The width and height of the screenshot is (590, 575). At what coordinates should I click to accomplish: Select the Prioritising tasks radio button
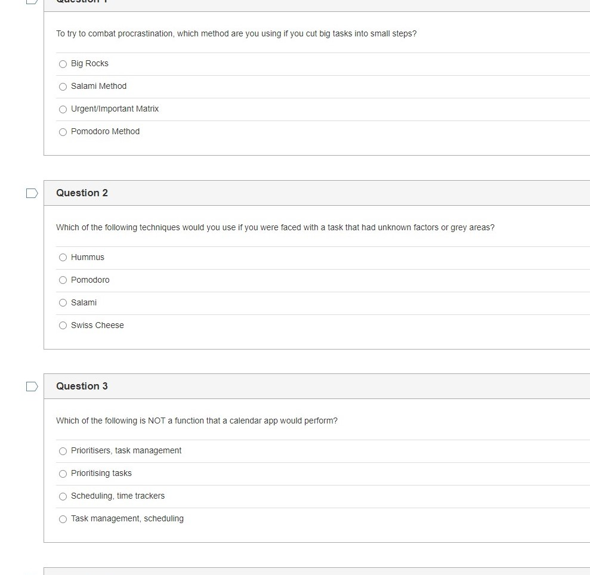tap(63, 474)
